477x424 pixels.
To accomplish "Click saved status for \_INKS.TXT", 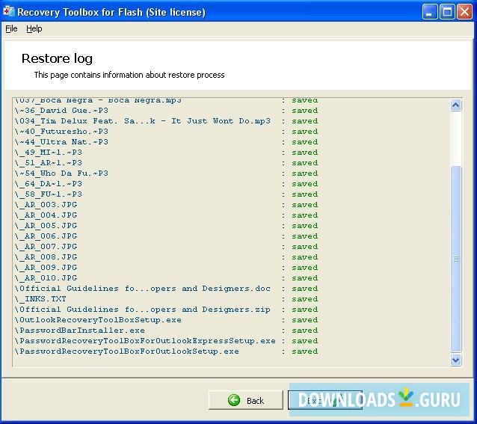I will click(x=305, y=299).
